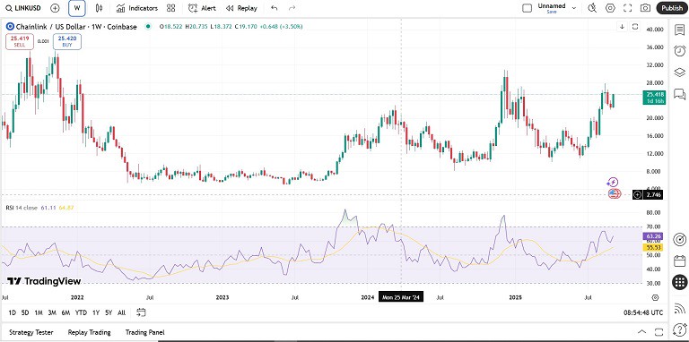Viewport: 689px width, 342px height.
Task: Open the help center question icon
Action: (680, 329)
